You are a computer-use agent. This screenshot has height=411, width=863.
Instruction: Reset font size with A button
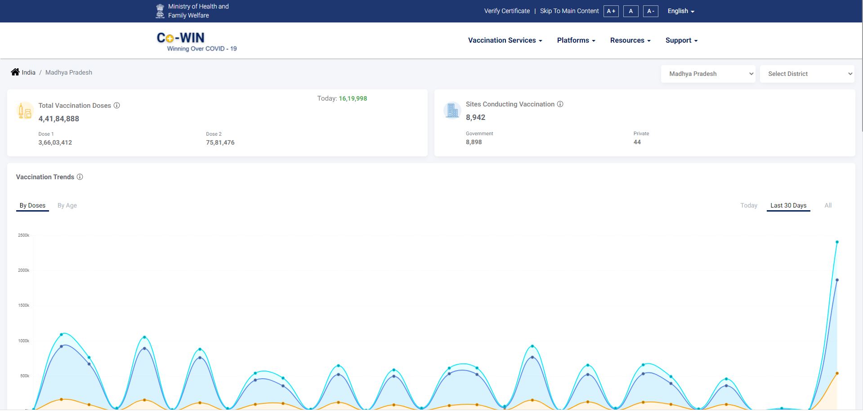631,11
